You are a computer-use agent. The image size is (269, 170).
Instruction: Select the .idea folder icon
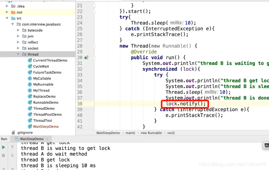tap(13, 6)
